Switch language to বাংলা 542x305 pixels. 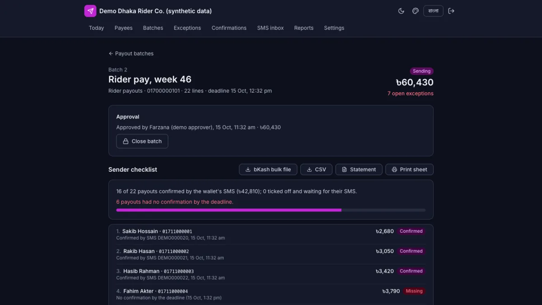pos(433,11)
